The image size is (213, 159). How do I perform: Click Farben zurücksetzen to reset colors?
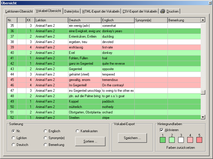(180, 148)
